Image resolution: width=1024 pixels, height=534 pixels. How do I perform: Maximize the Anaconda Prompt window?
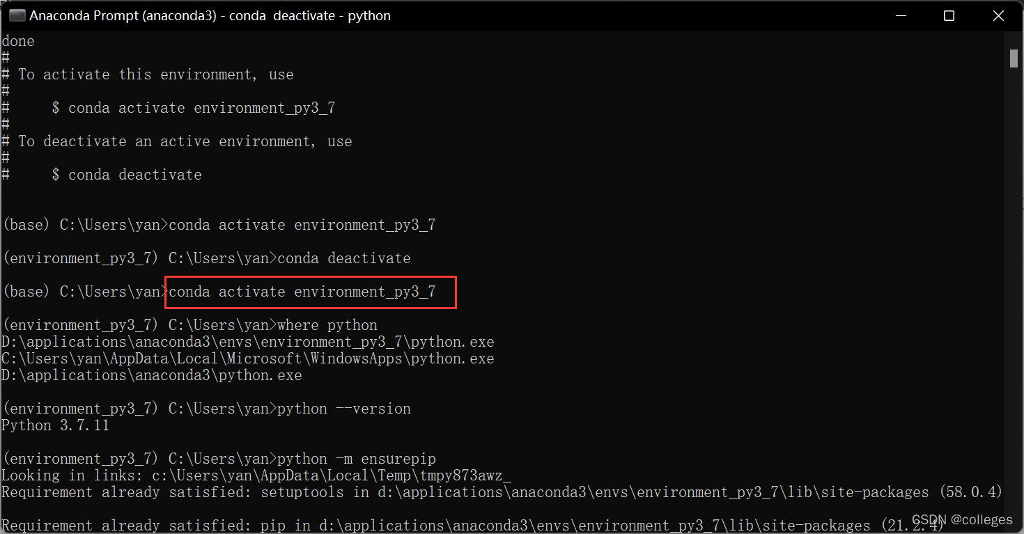coord(949,15)
